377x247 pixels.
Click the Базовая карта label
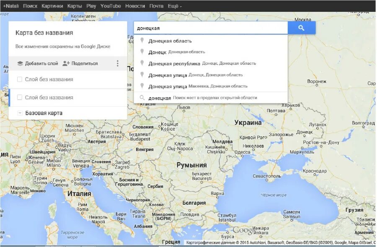click(44, 113)
